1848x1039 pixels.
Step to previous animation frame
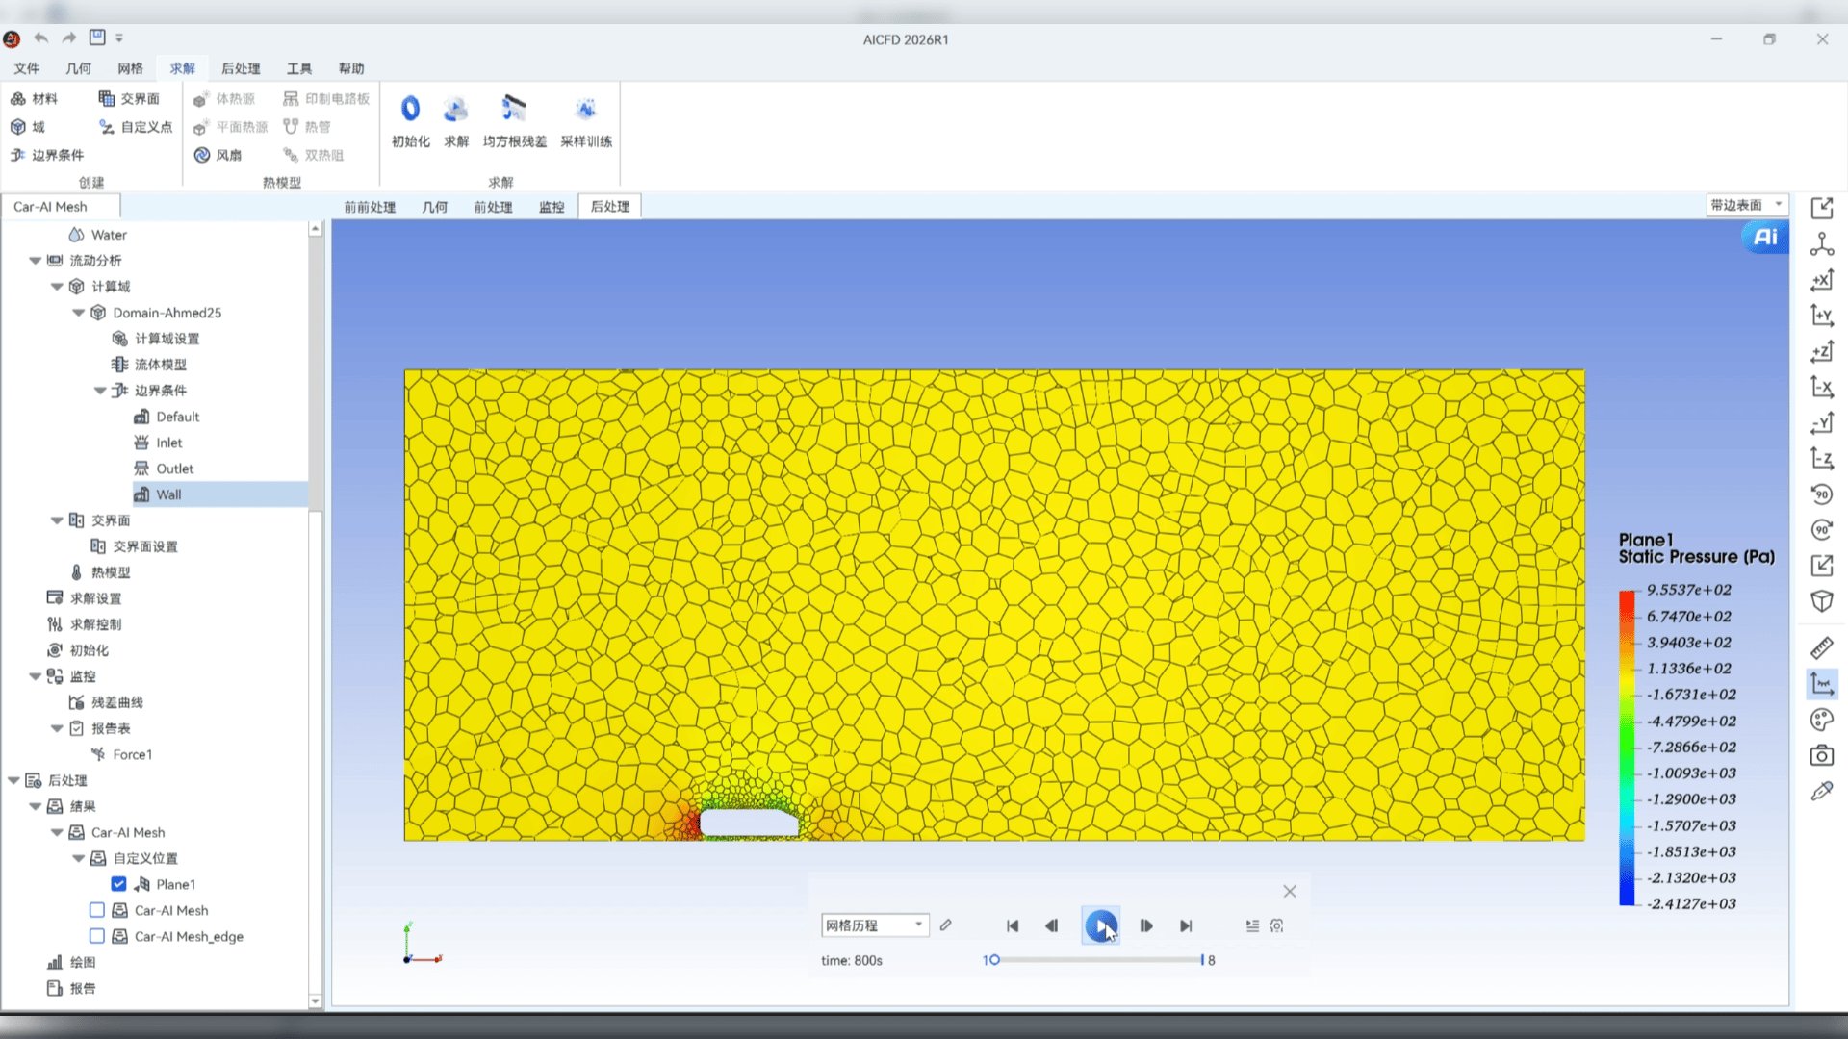pos(1052,925)
